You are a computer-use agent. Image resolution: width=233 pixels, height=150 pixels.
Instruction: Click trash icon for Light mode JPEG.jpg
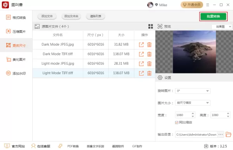click(x=149, y=64)
